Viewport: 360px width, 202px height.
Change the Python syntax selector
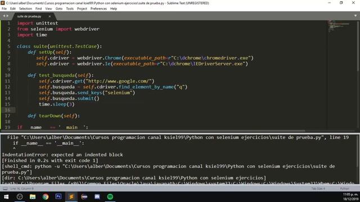344,189
